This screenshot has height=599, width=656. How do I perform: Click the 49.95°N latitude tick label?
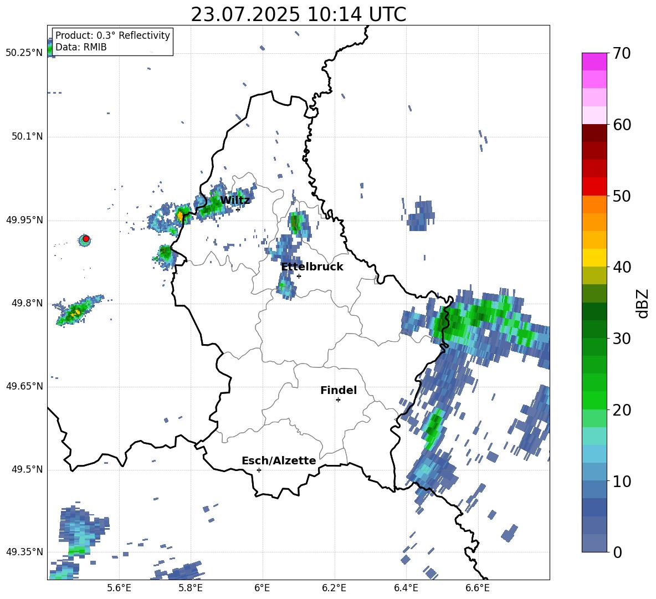(x=24, y=220)
